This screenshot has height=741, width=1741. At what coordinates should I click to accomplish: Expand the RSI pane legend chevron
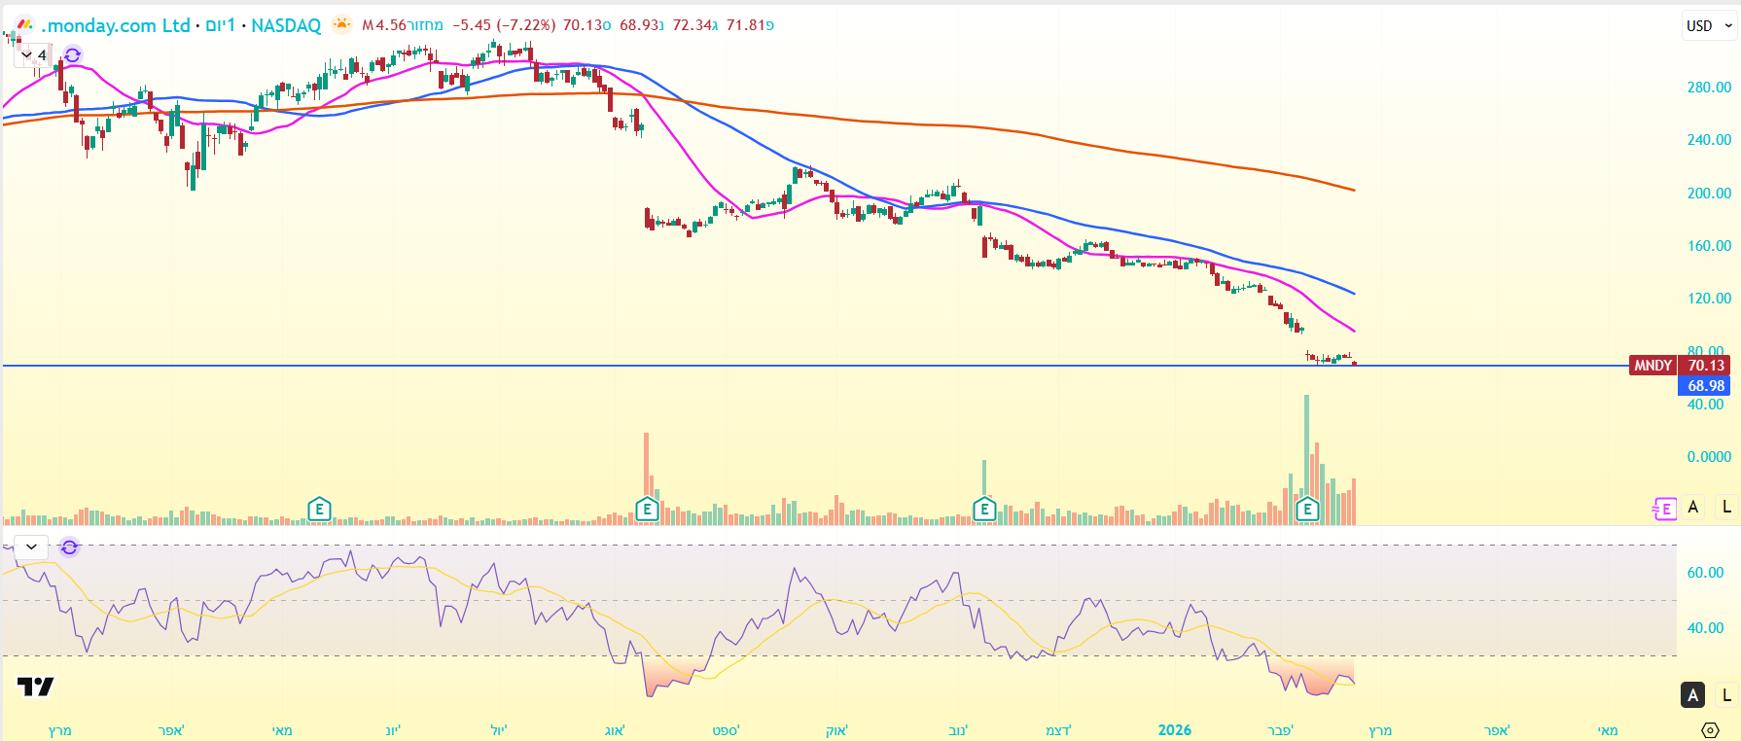click(31, 547)
